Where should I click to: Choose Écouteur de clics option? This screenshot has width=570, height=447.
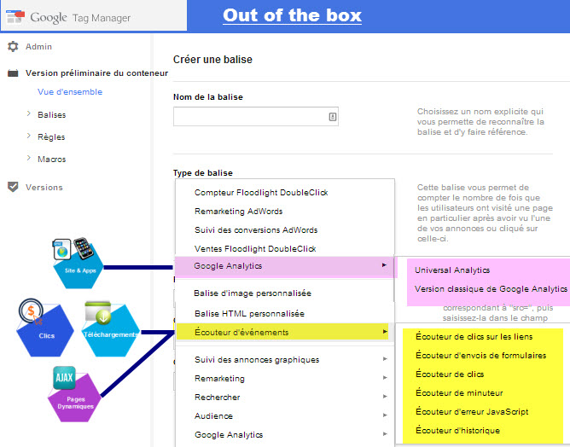(x=450, y=374)
